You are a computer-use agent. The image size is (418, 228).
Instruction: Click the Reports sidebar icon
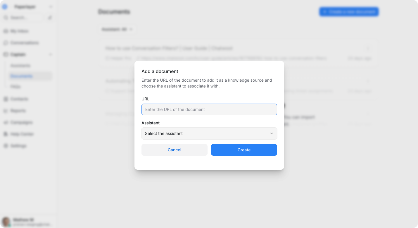click(6, 111)
